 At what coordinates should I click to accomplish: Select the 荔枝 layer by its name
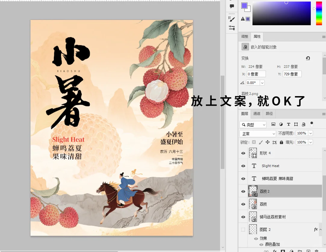click(263, 204)
